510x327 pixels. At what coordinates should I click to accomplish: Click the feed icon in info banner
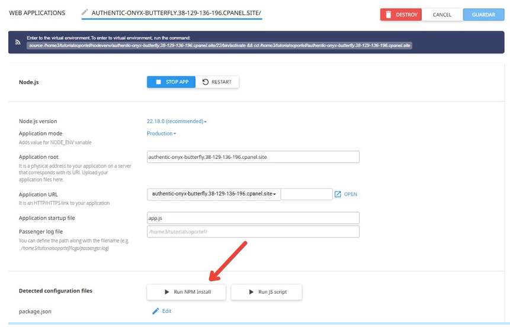[x=18, y=42]
